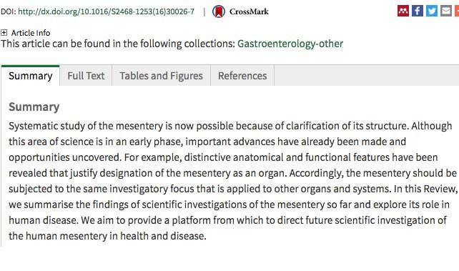459x271 pixels.
Task: Open the DOI link for article
Action: (106, 11)
